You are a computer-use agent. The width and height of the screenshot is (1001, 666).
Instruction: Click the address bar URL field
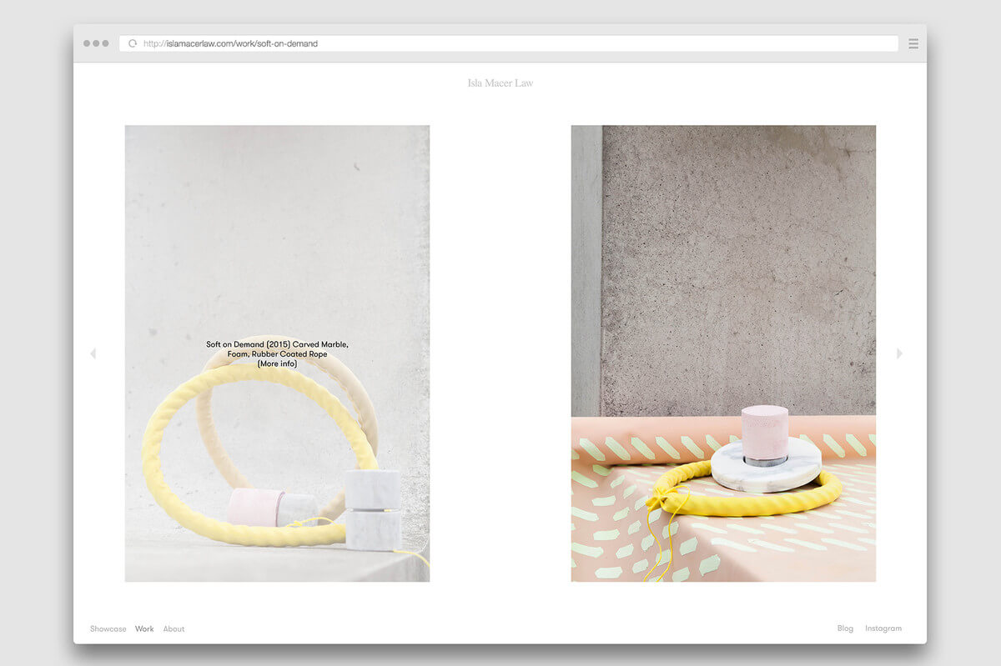tap(509, 43)
